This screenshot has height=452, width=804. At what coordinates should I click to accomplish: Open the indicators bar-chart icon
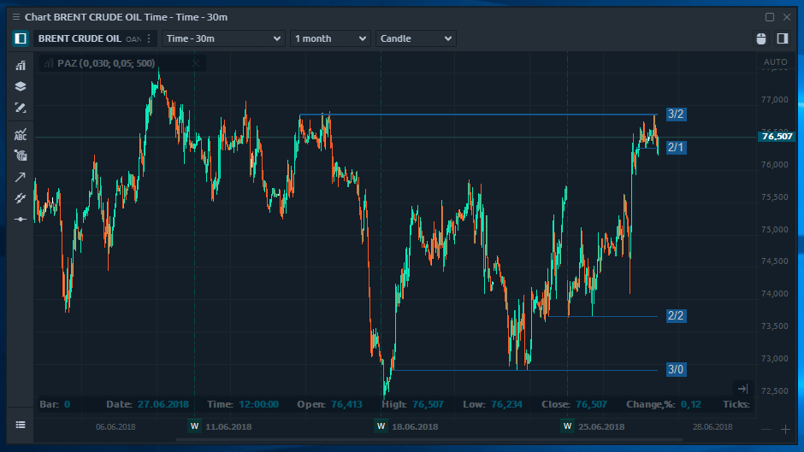pyautogui.click(x=21, y=65)
